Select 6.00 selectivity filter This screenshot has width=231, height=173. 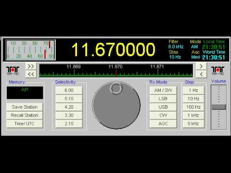click(x=69, y=90)
